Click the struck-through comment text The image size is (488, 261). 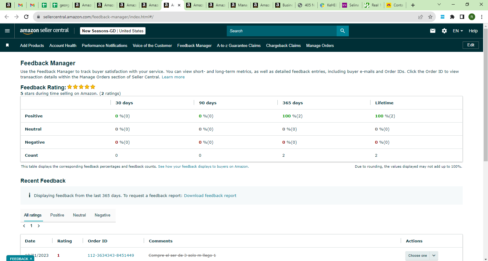click(182, 256)
